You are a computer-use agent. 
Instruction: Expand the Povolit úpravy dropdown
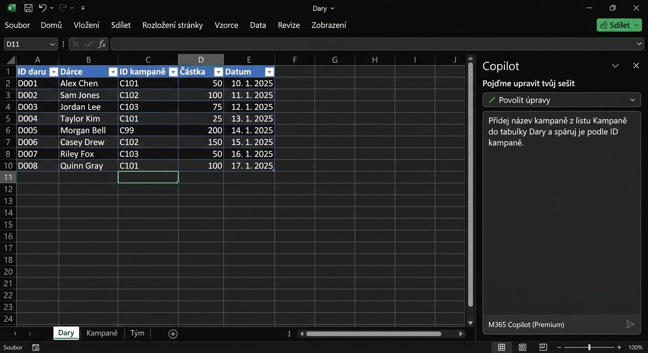click(x=632, y=100)
